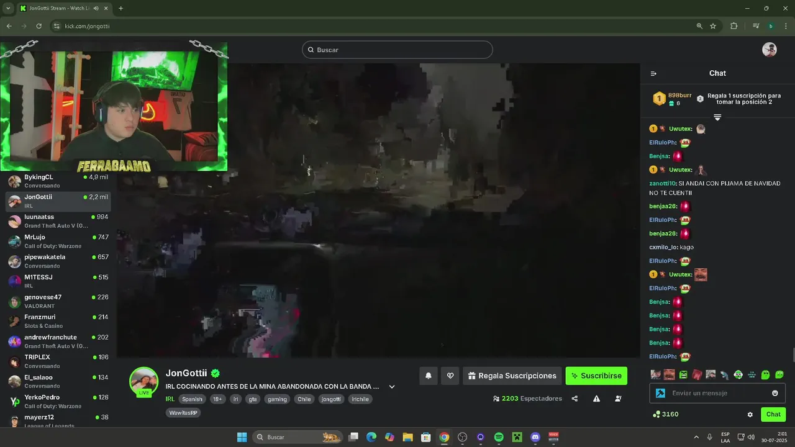Screen dimensions: 795x447
Task: Open BykingCL channel in the sidebar
Action: (58, 181)
